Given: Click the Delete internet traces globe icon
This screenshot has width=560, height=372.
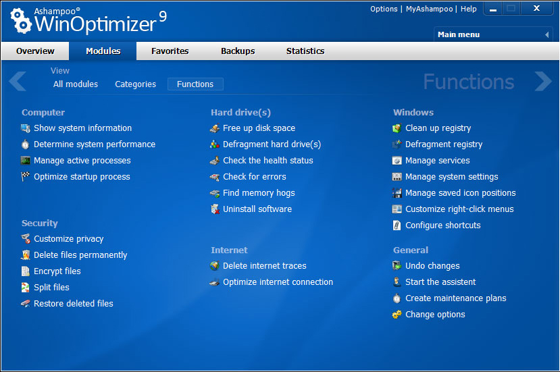Looking at the screenshot, I should [215, 266].
